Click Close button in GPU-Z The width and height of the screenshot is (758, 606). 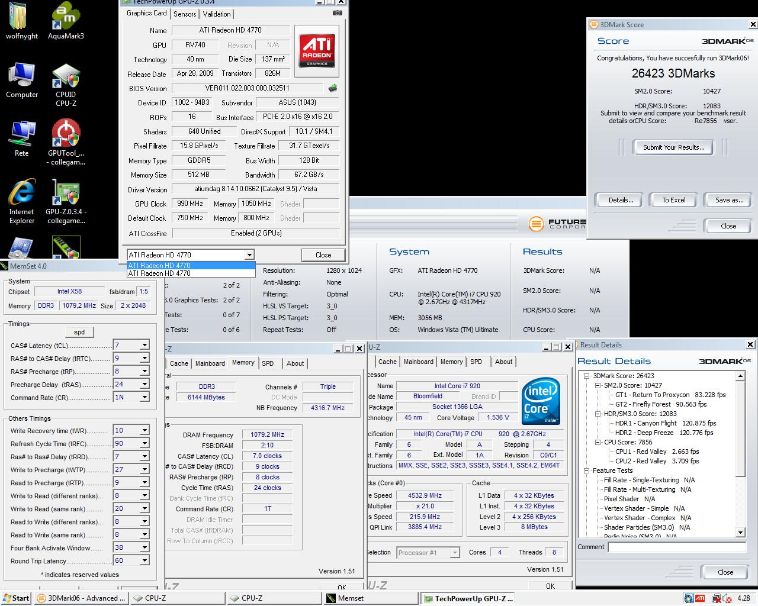(x=323, y=255)
